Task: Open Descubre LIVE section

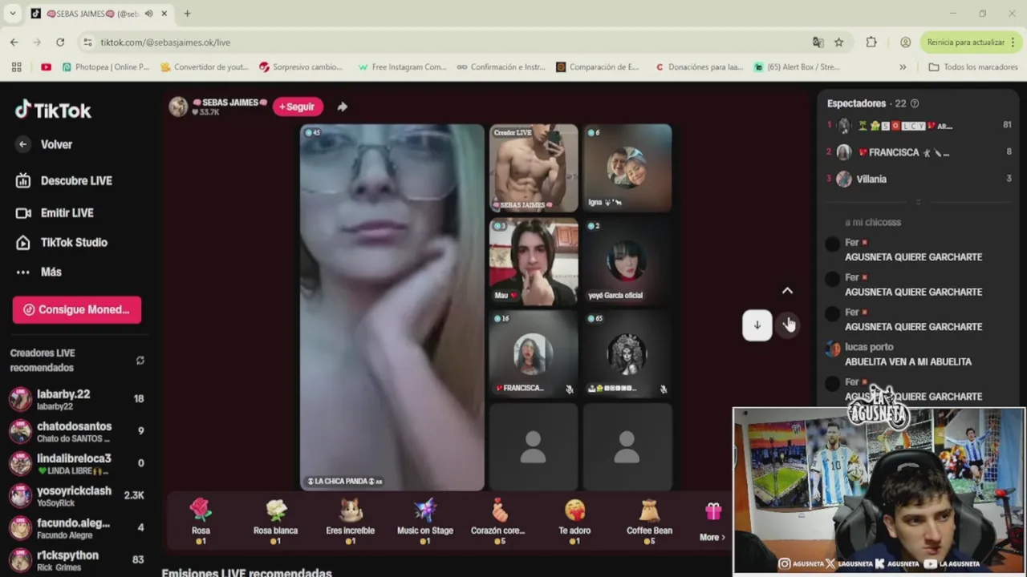Action: pyautogui.click(x=64, y=180)
